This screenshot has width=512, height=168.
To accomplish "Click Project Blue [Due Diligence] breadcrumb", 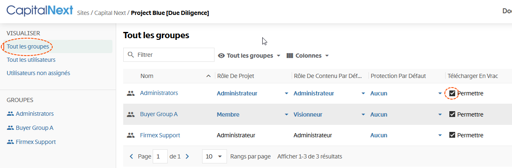I will coord(170,13).
